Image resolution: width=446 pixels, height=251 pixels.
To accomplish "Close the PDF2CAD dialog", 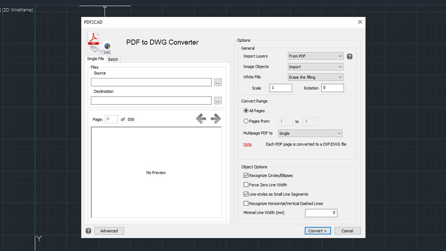I will point(360,22).
